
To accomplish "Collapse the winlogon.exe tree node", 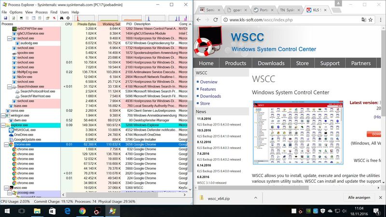I will point(3,115).
